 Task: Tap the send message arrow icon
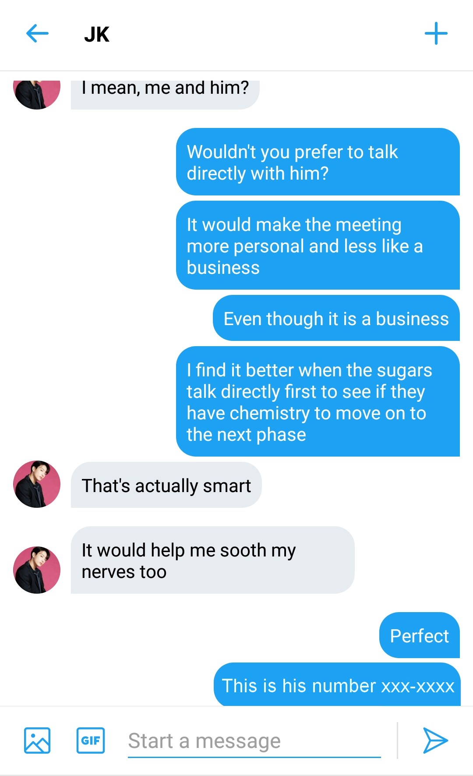[435, 740]
